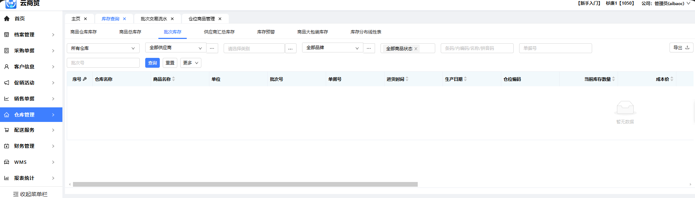Image resolution: width=695 pixels, height=198 pixels.
Task: Click the 重置 reset button
Action: pos(170,63)
